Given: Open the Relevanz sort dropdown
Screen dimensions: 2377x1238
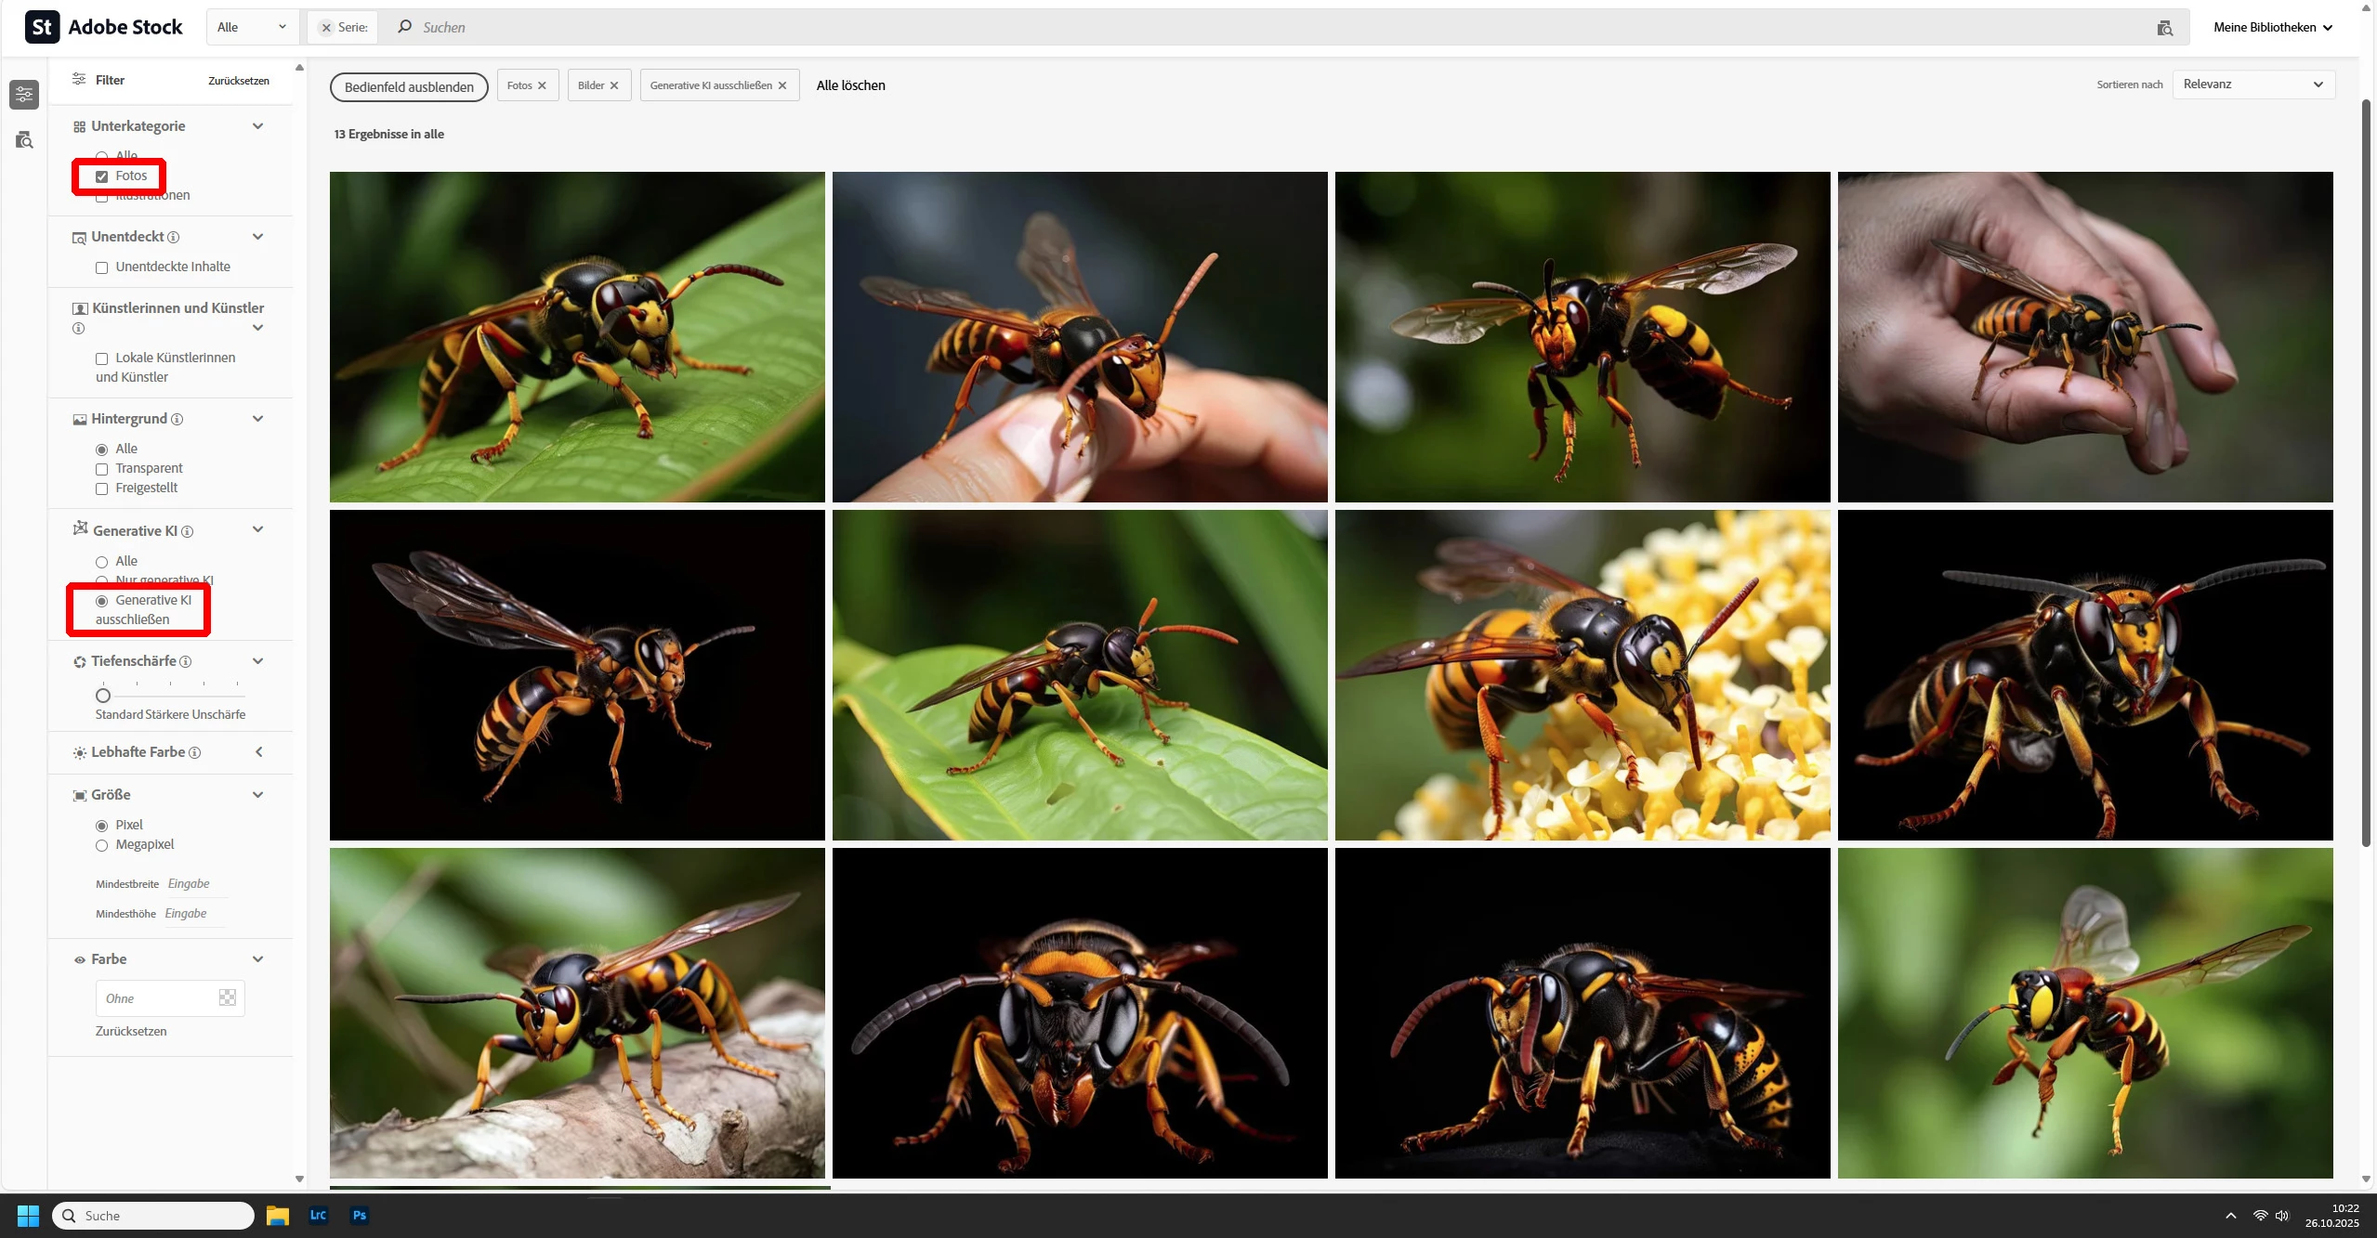Looking at the screenshot, I should tap(2252, 85).
